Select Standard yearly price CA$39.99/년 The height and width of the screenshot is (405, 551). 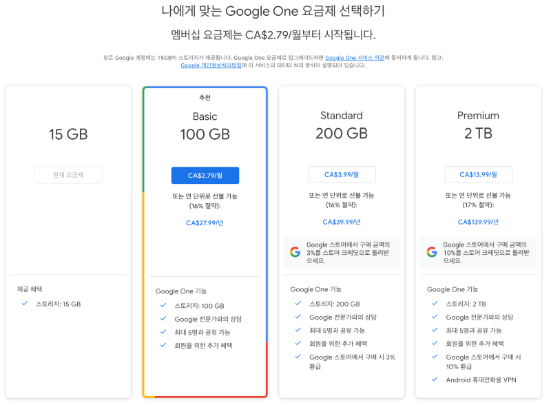pyautogui.click(x=342, y=222)
